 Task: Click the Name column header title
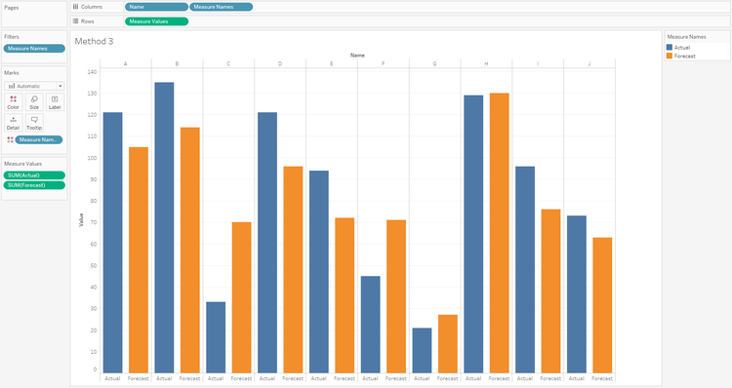357,55
